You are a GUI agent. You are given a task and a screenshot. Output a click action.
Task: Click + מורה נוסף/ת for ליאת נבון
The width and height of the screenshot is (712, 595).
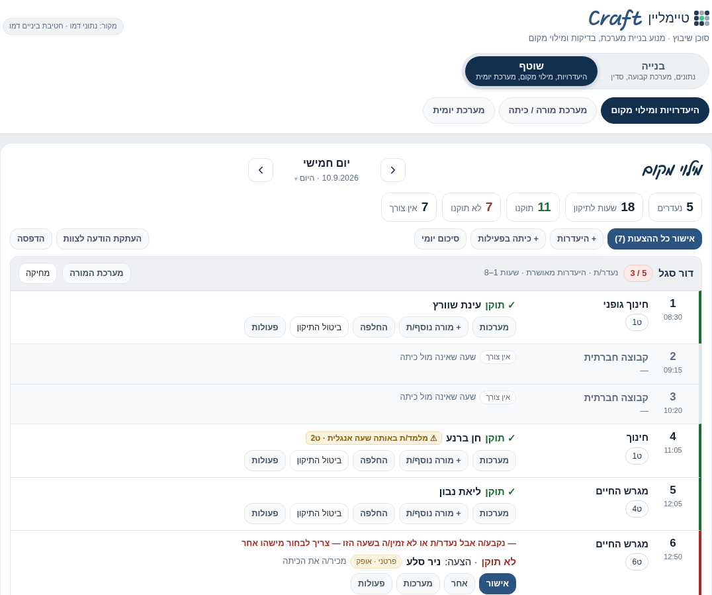[x=433, y=514]
